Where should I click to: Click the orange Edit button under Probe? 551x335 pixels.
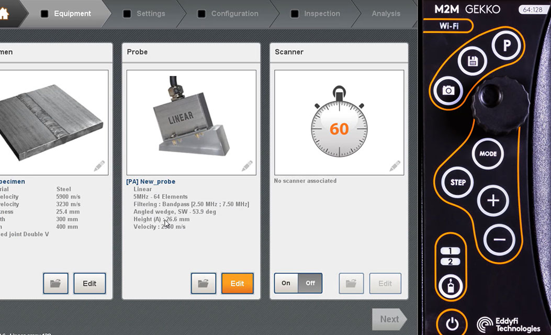(x=237, y=283)
